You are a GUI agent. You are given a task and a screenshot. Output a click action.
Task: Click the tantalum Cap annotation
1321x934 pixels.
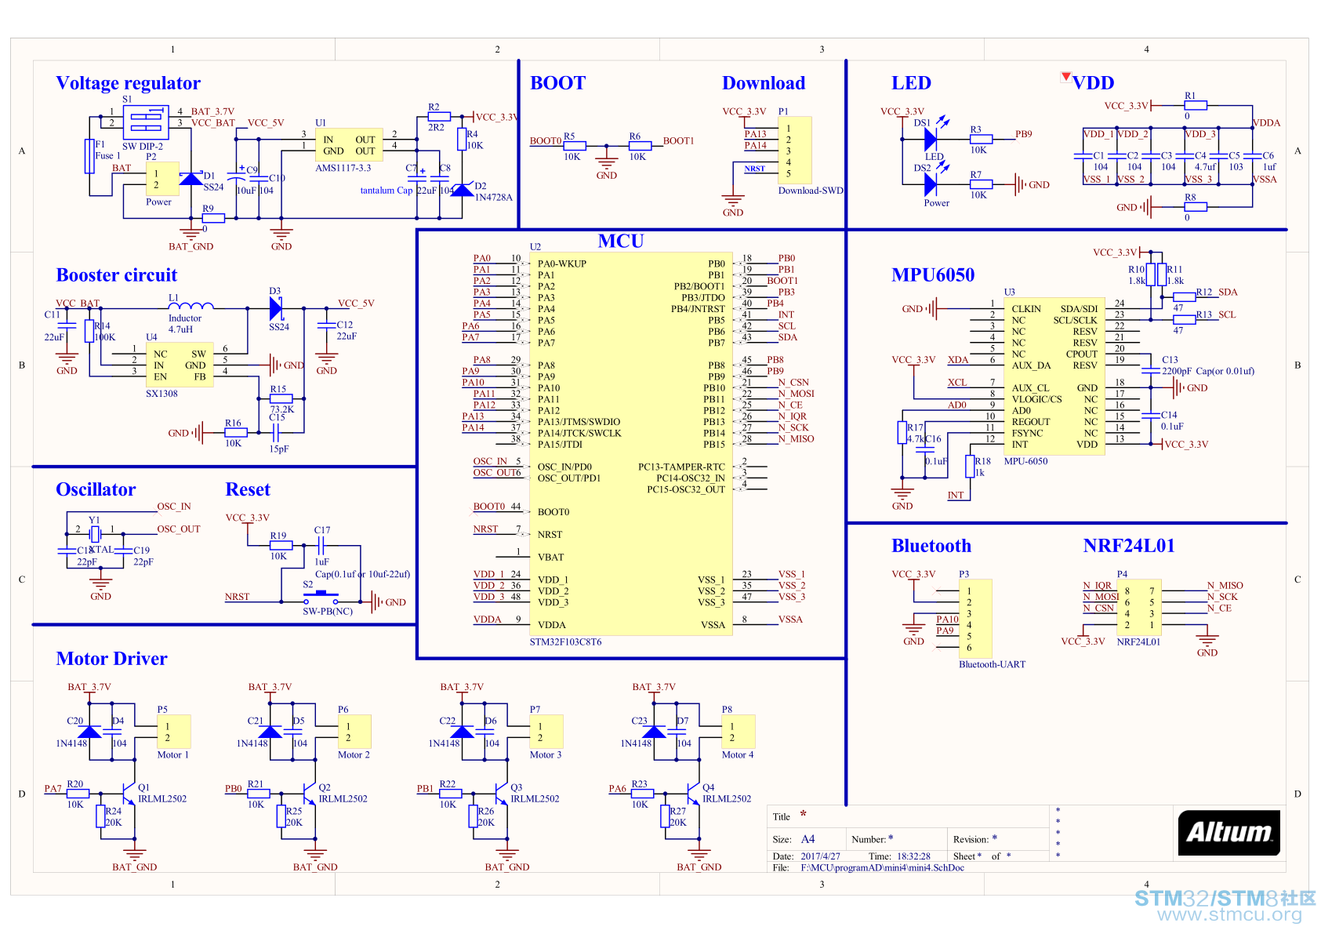click(x=386, y=191)
